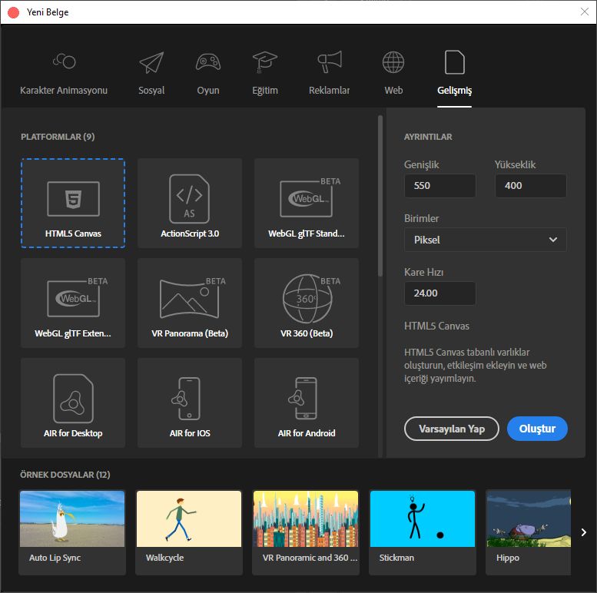This screenshot has width=597, height=593.
Task: Open the Hippo sample file
Action: point(529,532)
